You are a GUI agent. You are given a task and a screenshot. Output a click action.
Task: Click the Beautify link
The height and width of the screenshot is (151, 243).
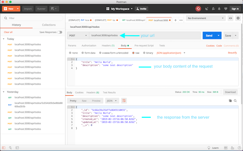[x=232, y=53]
